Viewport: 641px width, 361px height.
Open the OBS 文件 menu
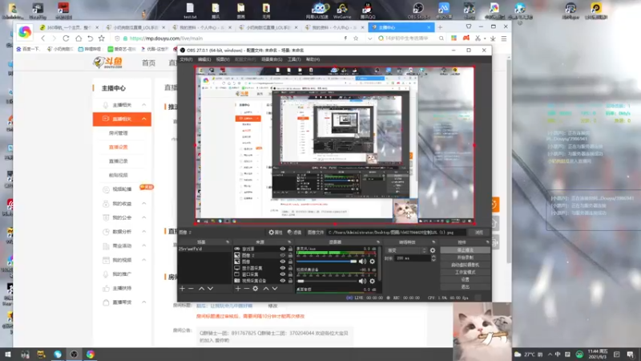tap(186, 59)
